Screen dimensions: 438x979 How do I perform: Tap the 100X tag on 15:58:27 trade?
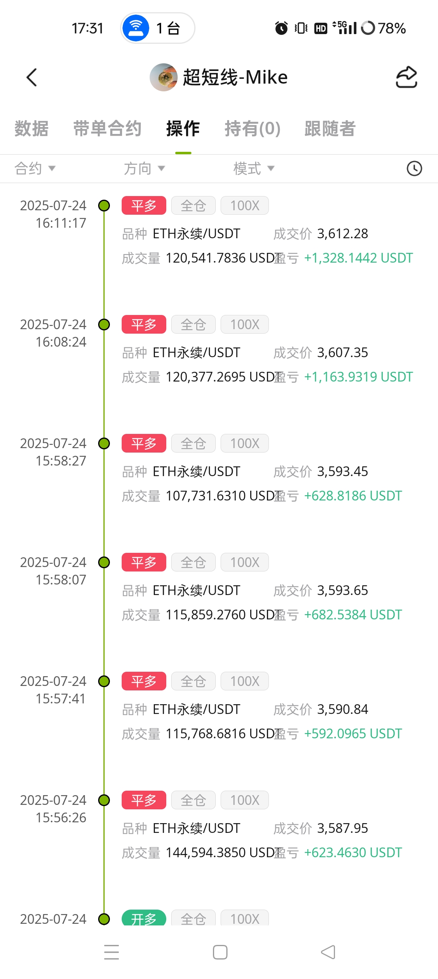(x=245, y=443)
